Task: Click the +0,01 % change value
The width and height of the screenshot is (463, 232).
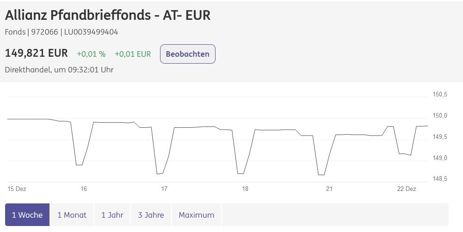Action: coord(91,54)
